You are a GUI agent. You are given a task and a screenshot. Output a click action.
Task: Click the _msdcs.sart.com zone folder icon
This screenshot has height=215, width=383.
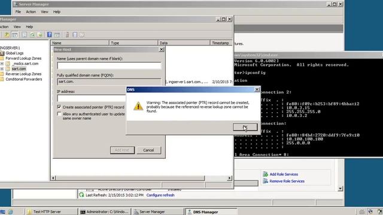point(8,64)
